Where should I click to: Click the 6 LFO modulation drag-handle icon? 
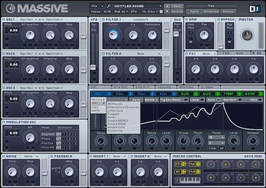tap(217, 94)
